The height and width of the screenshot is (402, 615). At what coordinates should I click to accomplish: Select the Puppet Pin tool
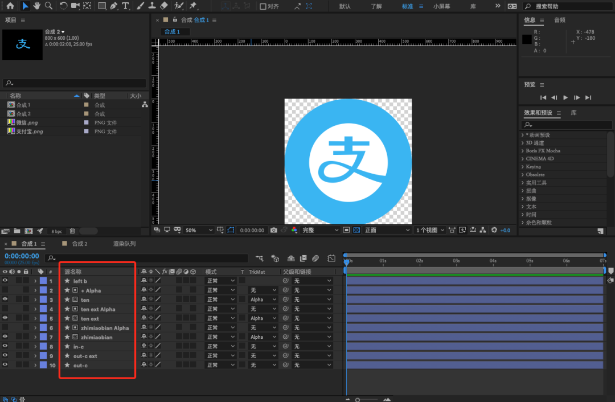[x=193, y=6]
